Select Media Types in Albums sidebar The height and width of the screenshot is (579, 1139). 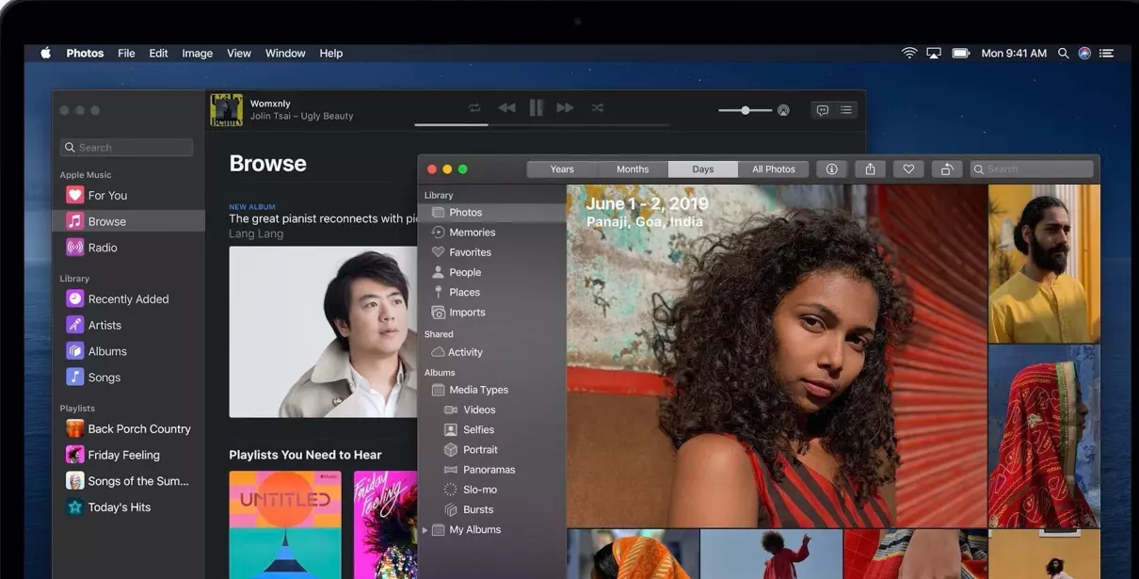(478, 390)
